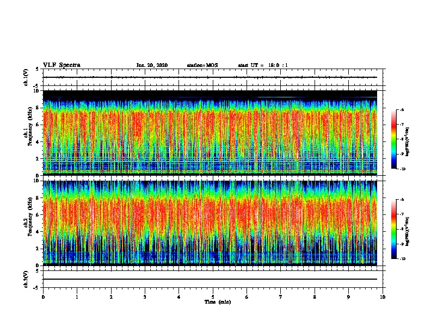This screenshot has width=431, height=333.
Task: Click the "ch.1(V)" waveform axis label
Action: tap(26, 77)
